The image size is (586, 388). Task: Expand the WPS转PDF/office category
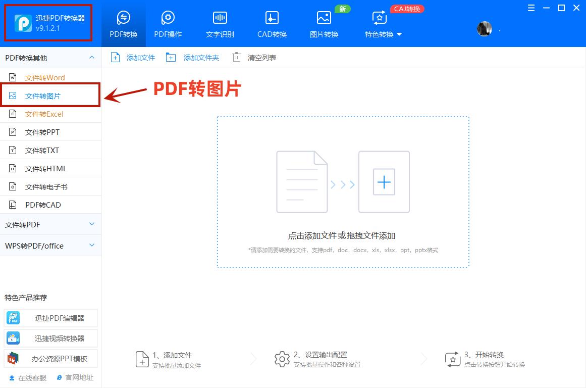click(x=50, y=246)
